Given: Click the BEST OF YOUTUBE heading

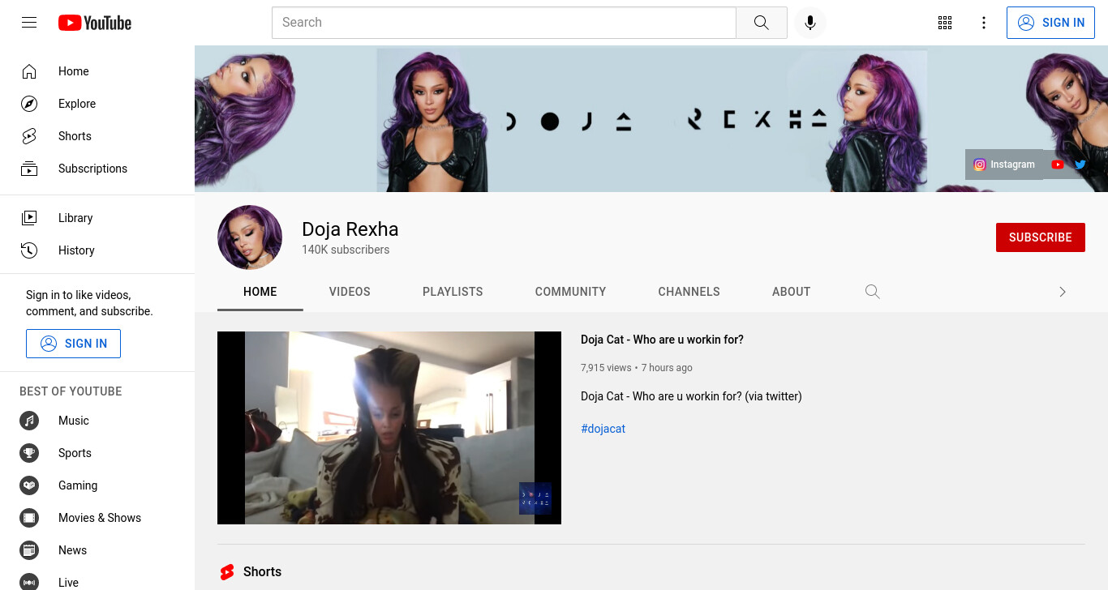Looking at the screenshot, I should click(71, 391).
